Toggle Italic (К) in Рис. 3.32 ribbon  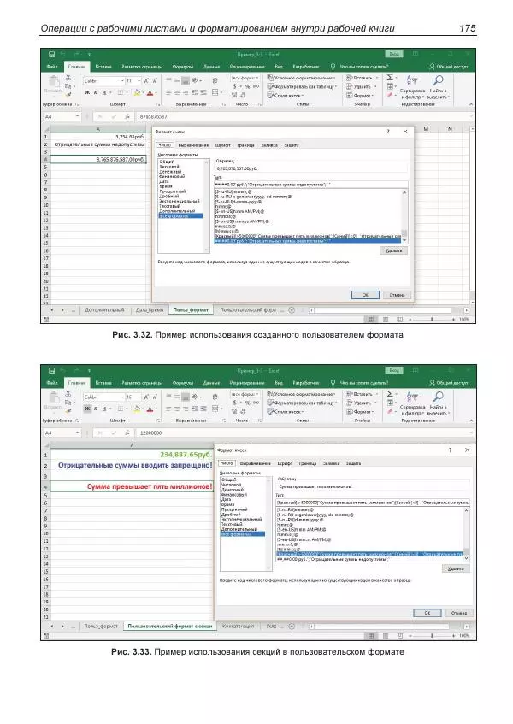tap(96, 92)
